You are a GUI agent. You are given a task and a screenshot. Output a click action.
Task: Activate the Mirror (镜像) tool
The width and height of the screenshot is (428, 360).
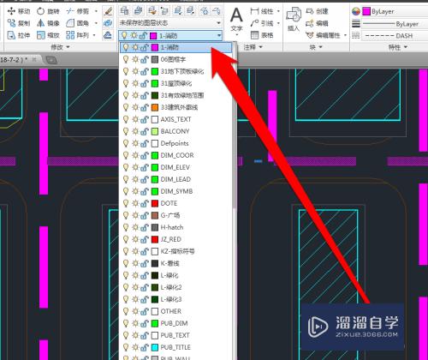coord(48,23)
